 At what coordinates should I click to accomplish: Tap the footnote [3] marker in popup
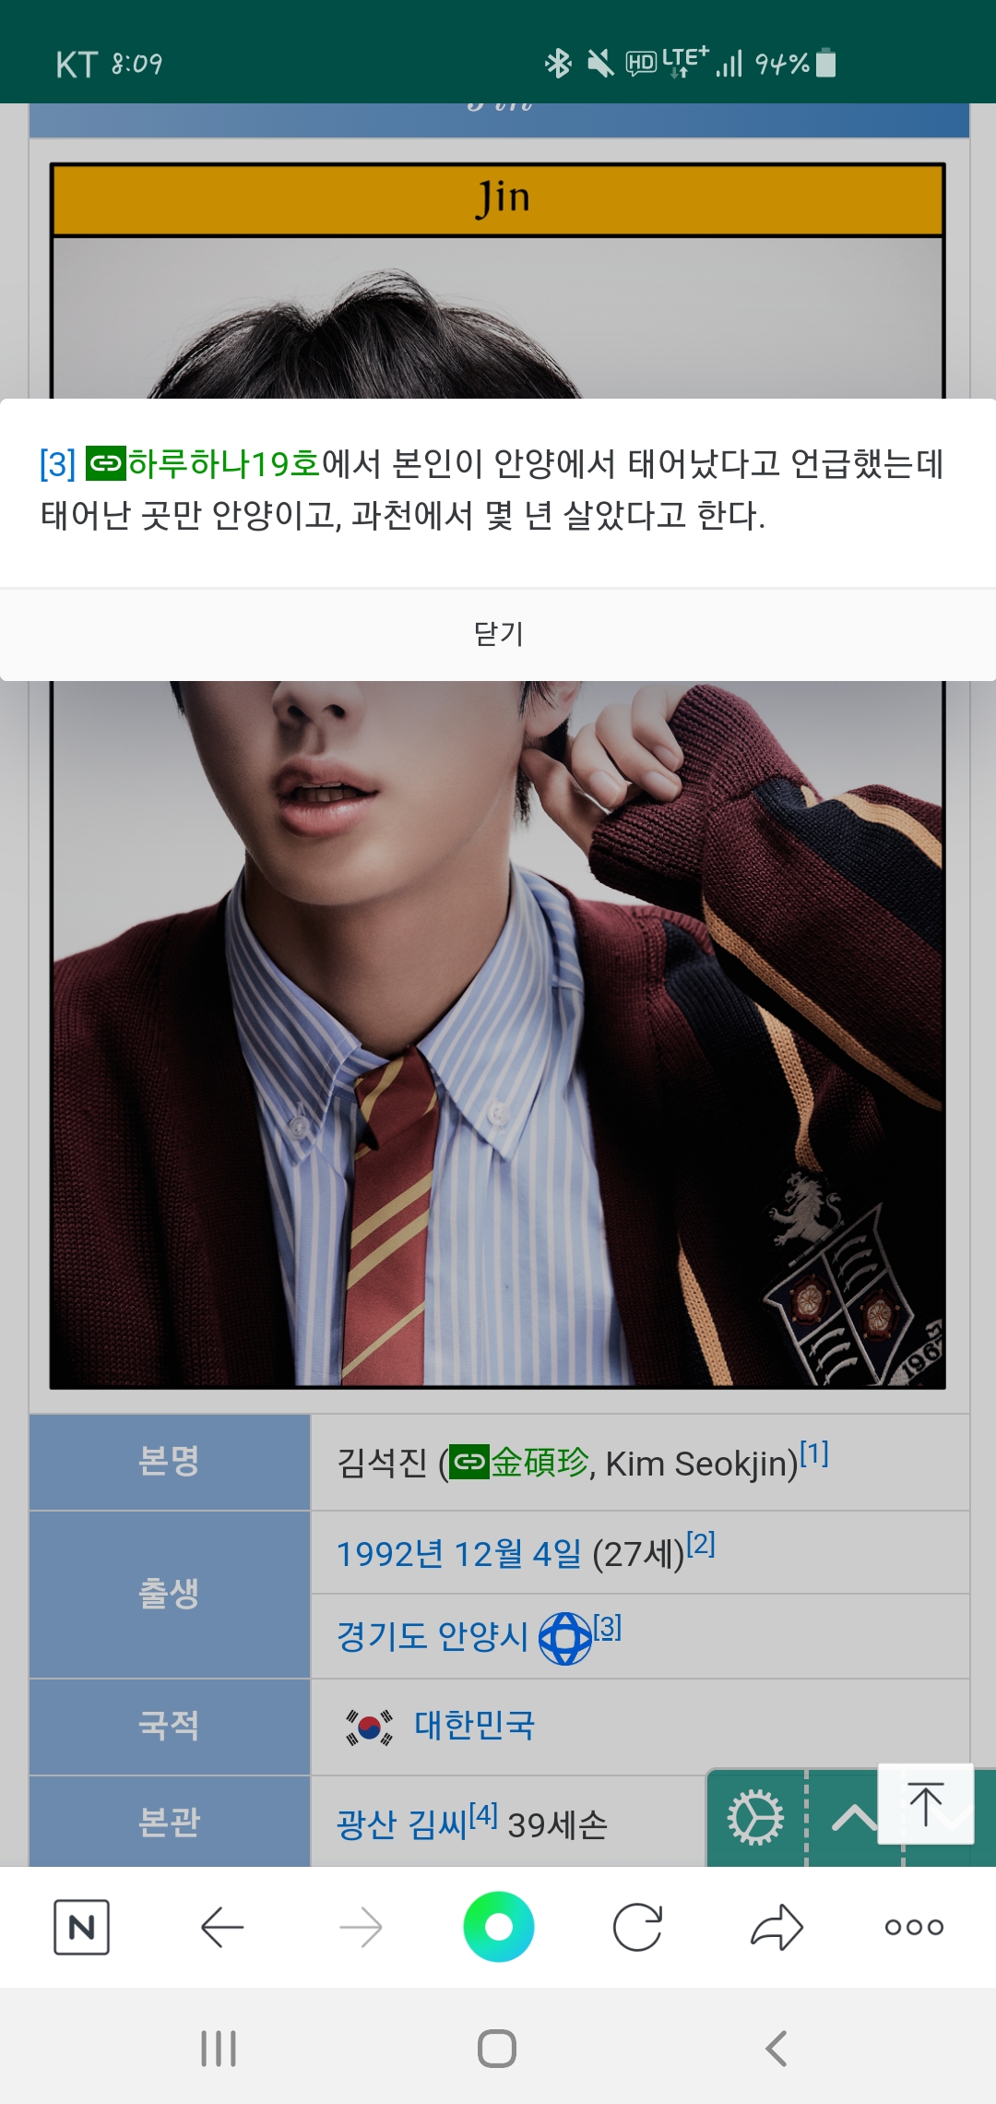tap(57, 463)
